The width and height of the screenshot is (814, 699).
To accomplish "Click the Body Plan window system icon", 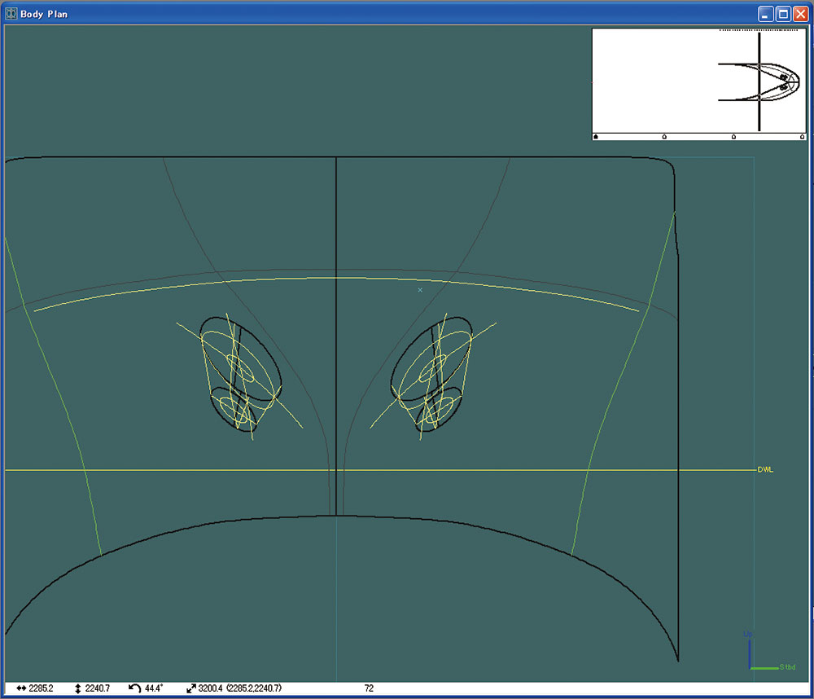I will point(11,14).
